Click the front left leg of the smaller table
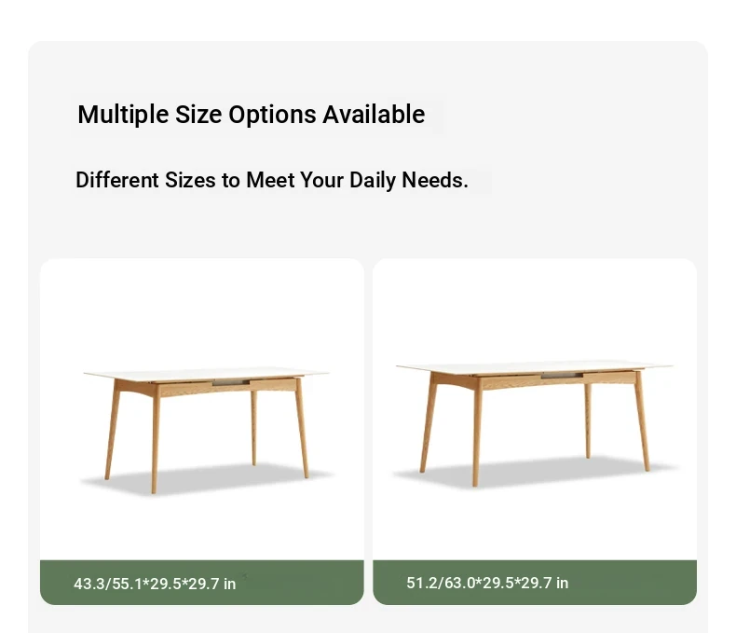 click(155, 447)
